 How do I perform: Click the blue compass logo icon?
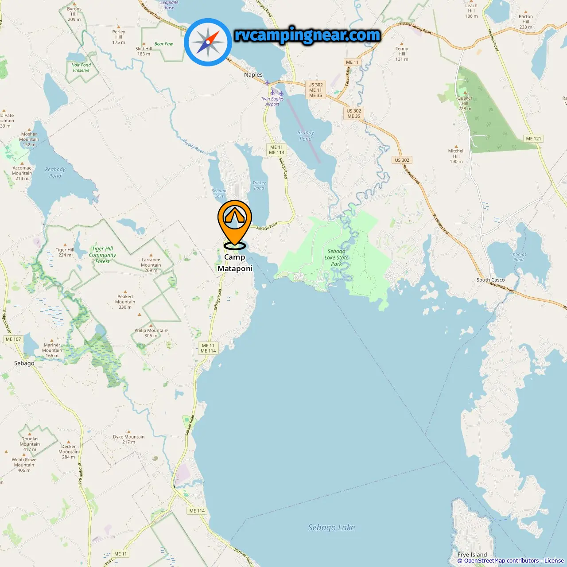coord(208,42)
